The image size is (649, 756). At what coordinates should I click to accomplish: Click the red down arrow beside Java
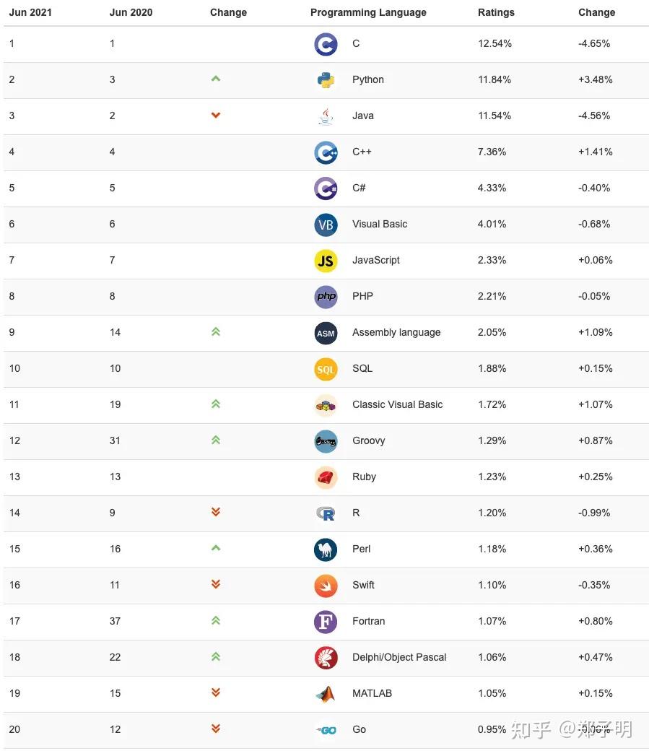[x=215, y=116]
